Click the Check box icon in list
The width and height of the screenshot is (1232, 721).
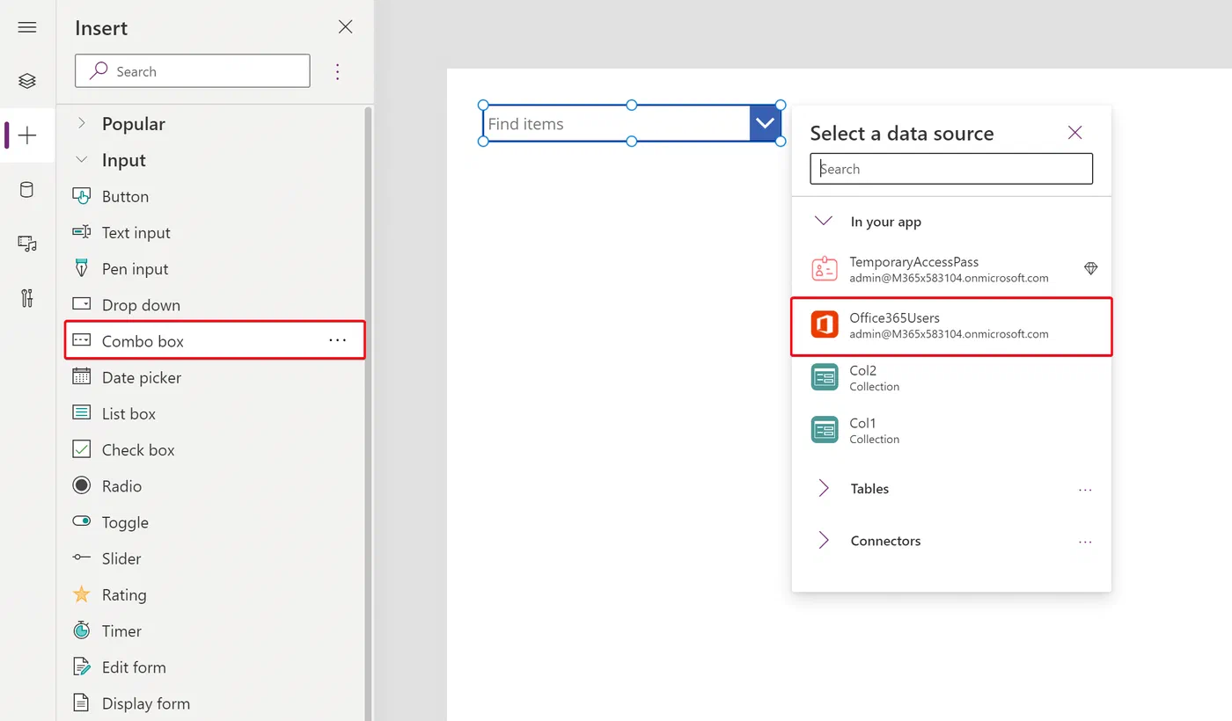82,449
